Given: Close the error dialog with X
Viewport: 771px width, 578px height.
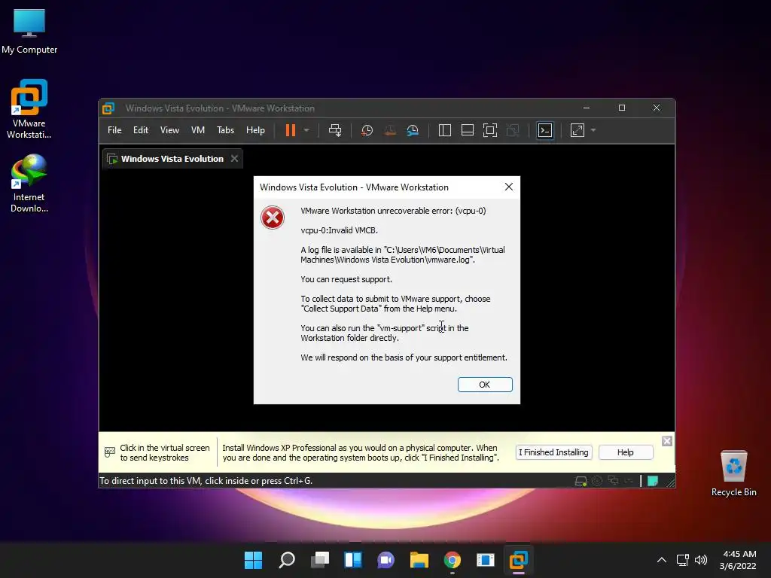Looking at the screenshot, I should 509,187.
